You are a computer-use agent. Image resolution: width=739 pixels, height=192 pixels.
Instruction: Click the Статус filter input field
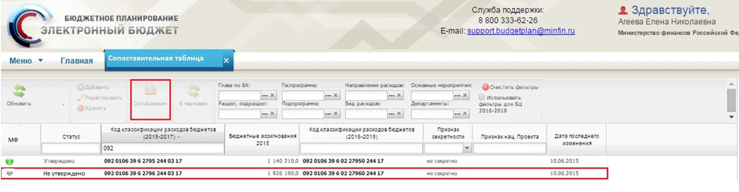click(71, 148)
